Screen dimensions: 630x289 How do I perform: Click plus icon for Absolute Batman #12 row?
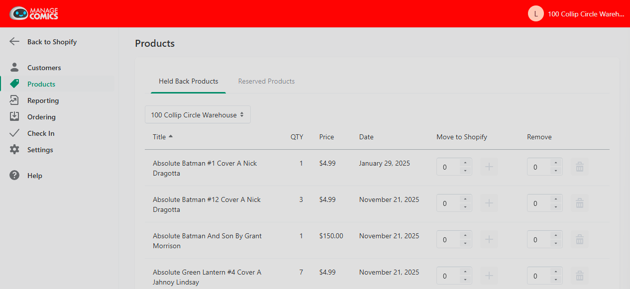tap(489, 203)
